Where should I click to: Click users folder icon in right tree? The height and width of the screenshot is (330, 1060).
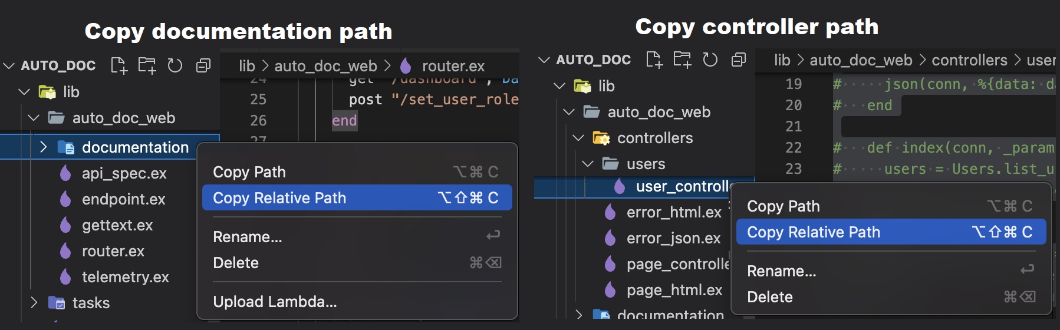[610, 164]
